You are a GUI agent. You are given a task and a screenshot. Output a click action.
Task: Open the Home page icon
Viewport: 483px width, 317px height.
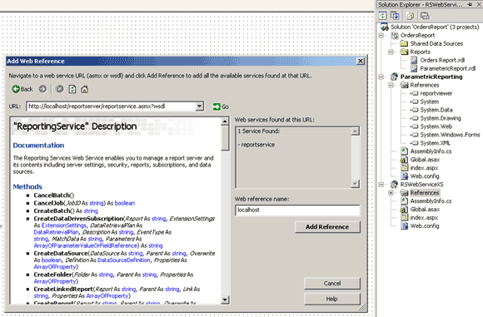pos(84,89)
